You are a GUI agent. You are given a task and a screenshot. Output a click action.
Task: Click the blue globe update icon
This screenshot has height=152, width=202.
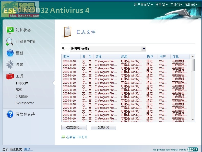(x=10, y=53)
